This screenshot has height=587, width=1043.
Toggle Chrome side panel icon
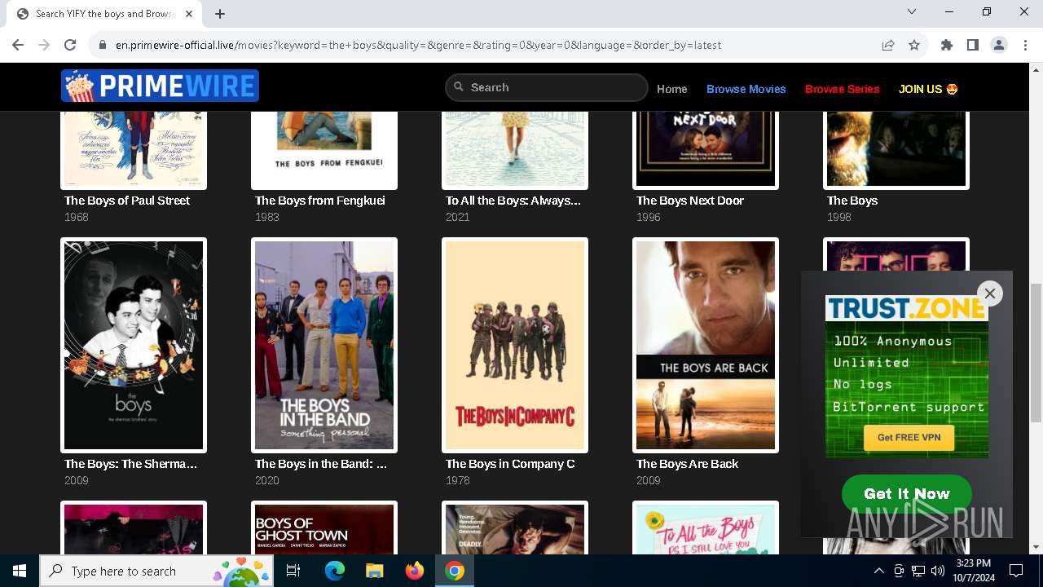[973, 45]
